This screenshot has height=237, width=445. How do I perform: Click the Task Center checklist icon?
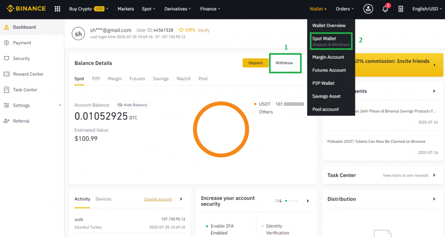point(7,89)
